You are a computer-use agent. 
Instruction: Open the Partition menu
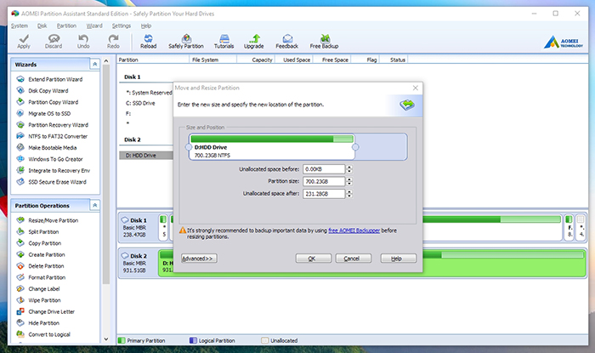66,26
